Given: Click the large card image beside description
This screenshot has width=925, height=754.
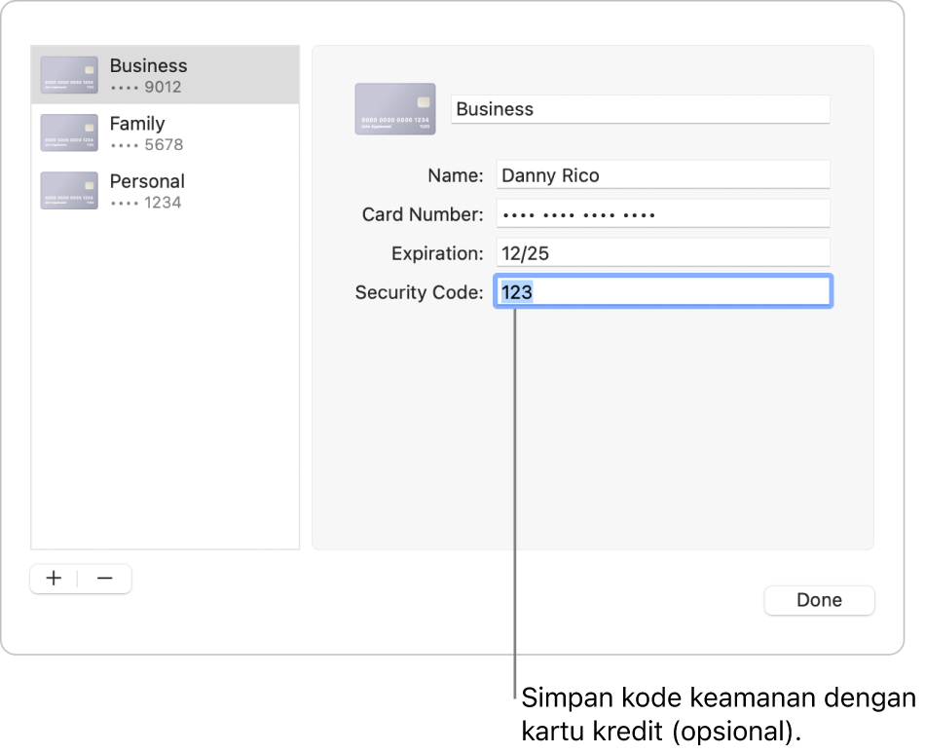Looking at the screenshot, I should (x=395, y=108).
